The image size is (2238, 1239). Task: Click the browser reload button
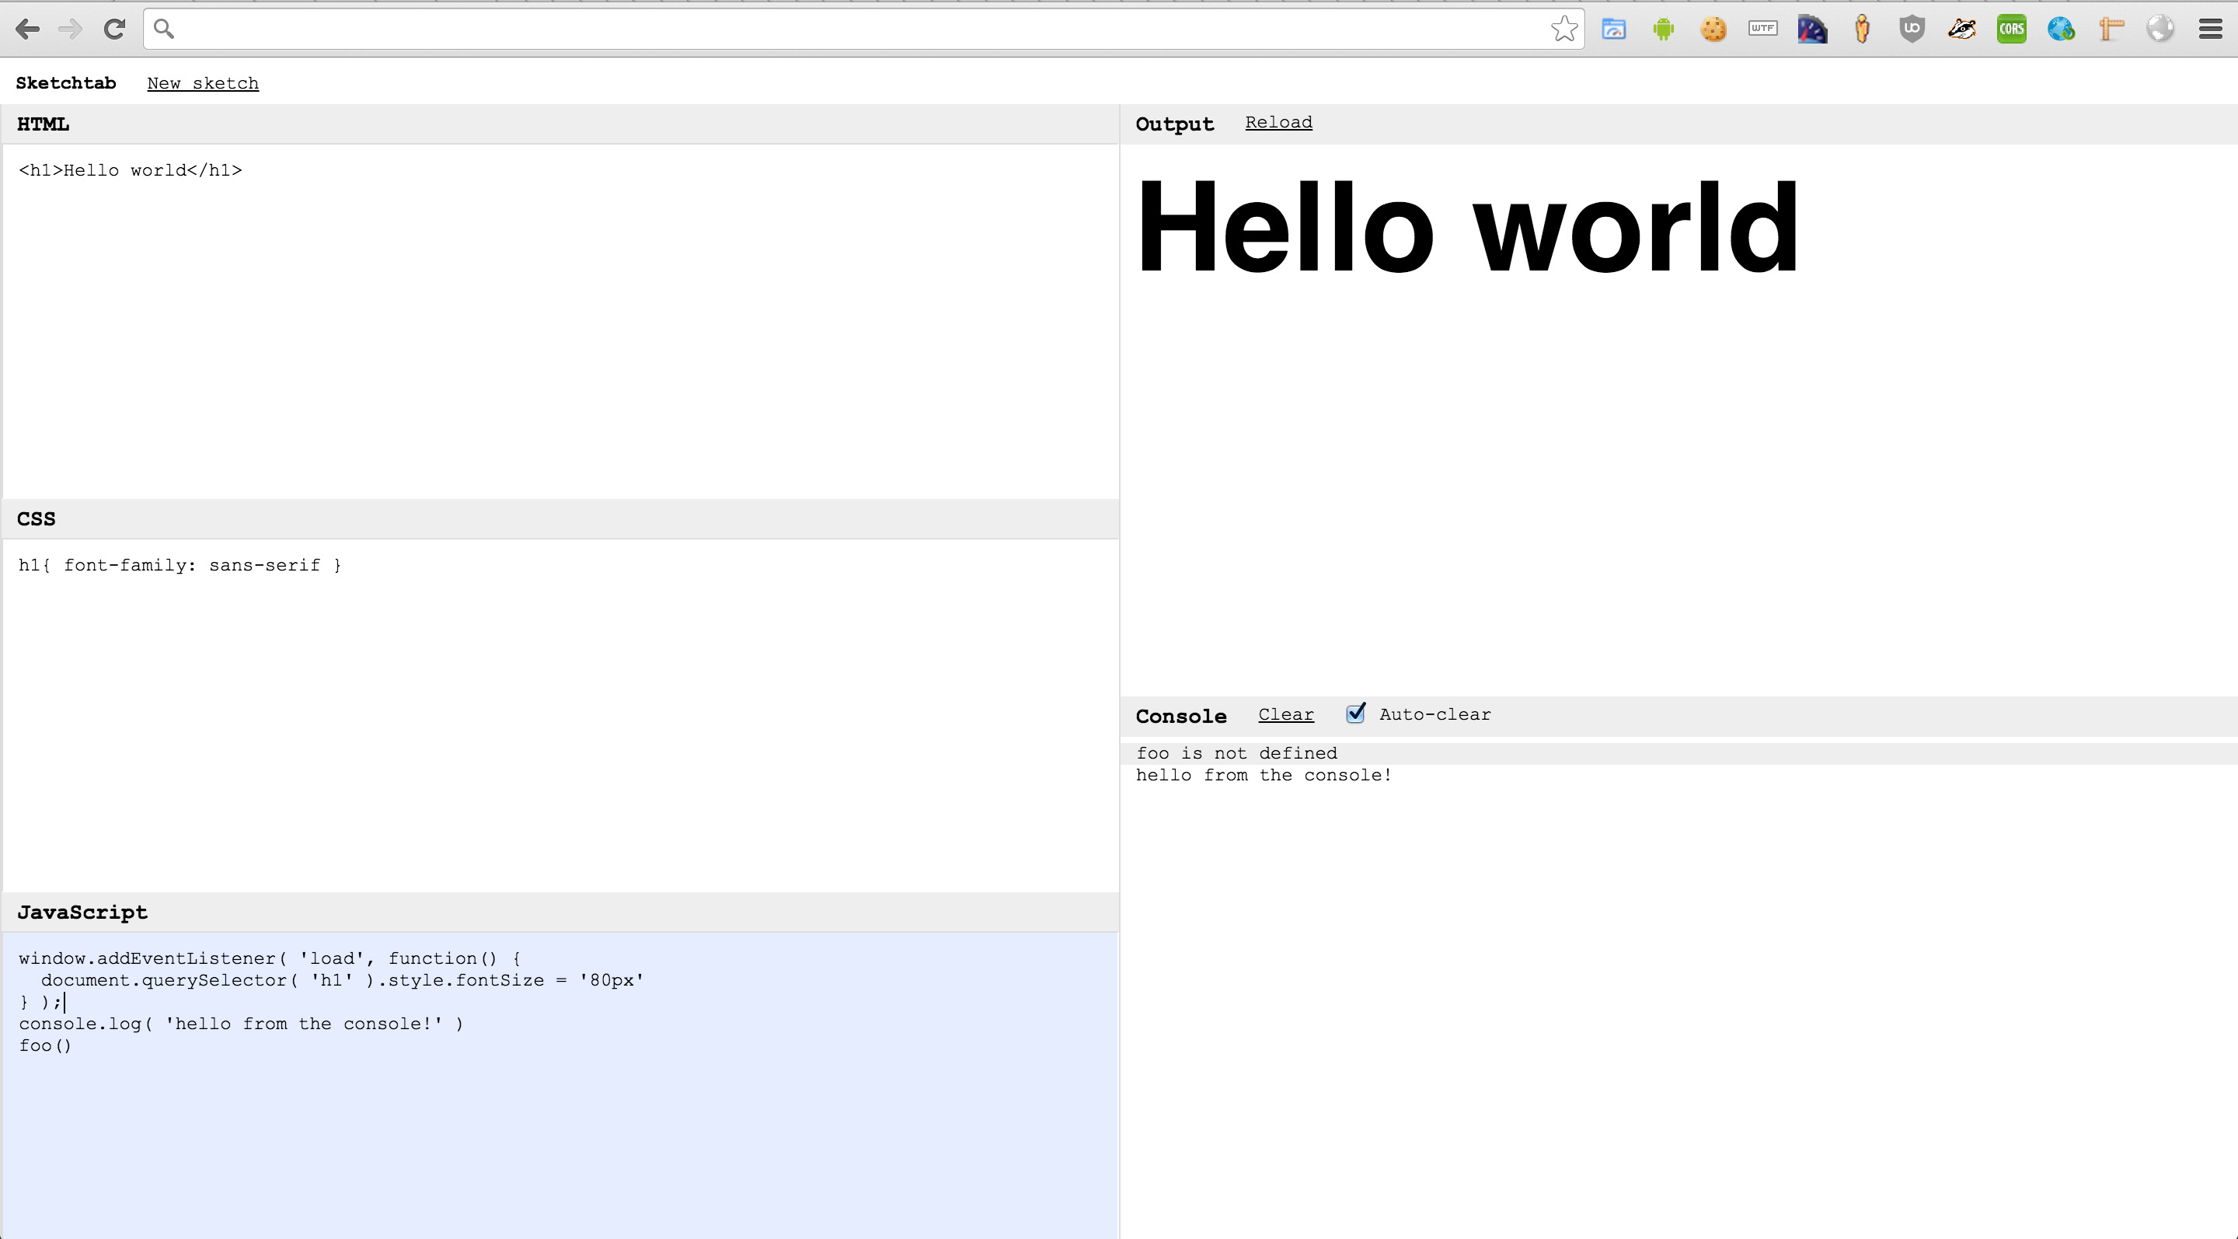coord(113,30)
